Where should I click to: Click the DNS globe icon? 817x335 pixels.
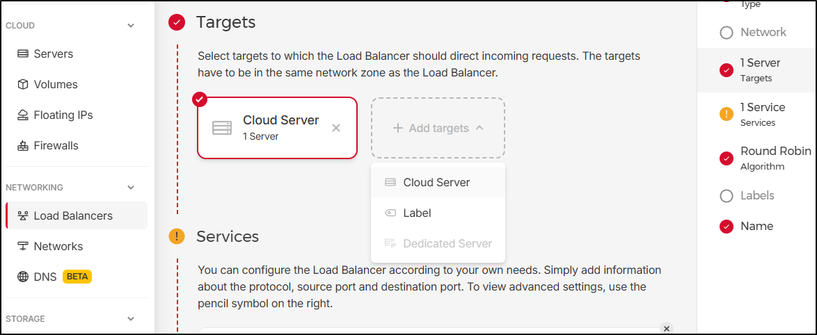coord(22,277)
